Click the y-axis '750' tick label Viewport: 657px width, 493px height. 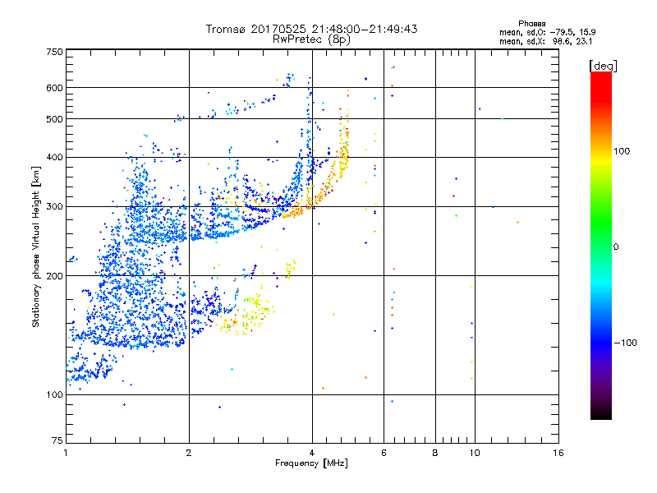[54, 52]
